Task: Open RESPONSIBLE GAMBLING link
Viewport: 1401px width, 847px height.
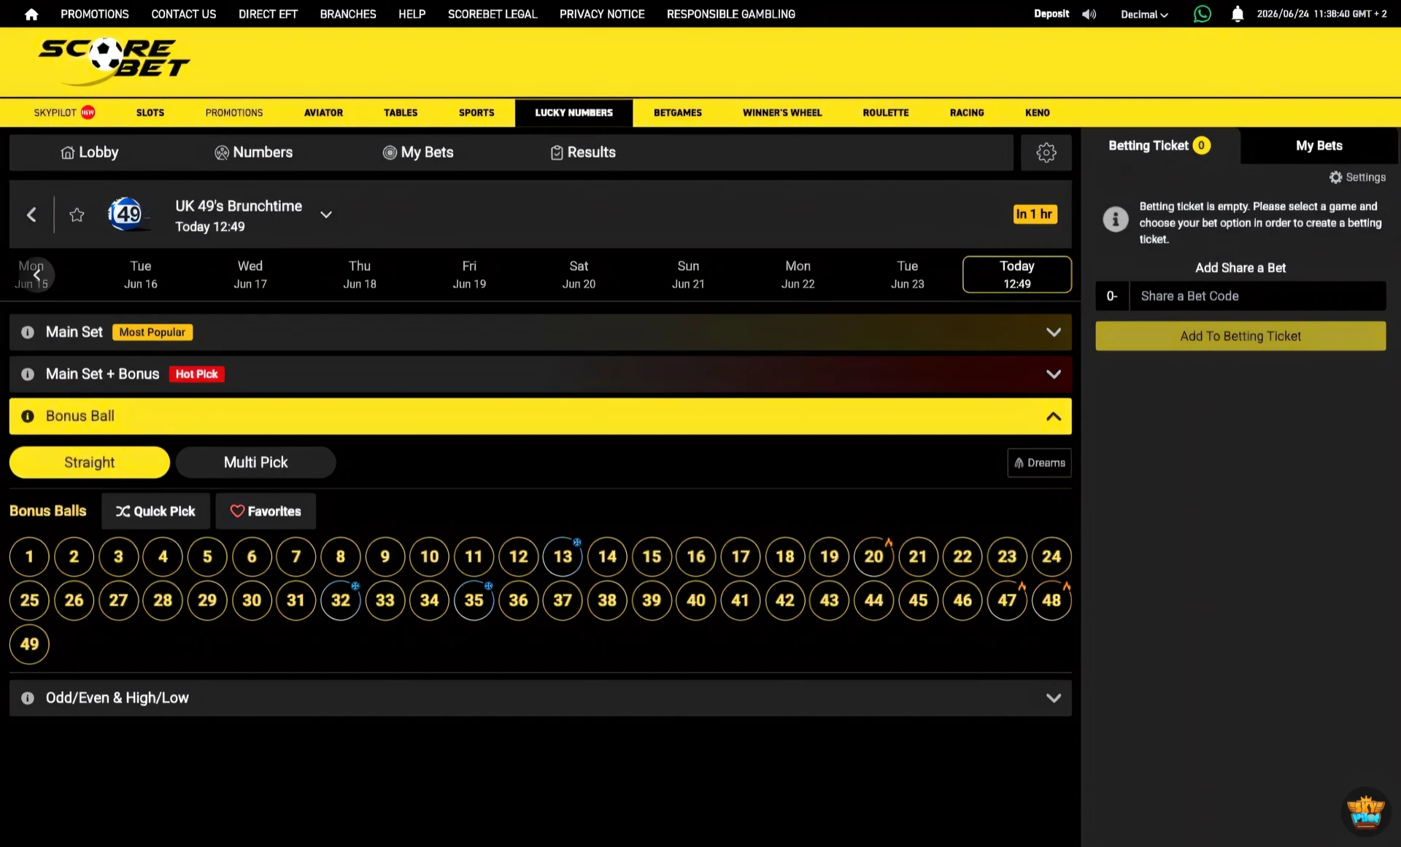Action: pos(730,14)
